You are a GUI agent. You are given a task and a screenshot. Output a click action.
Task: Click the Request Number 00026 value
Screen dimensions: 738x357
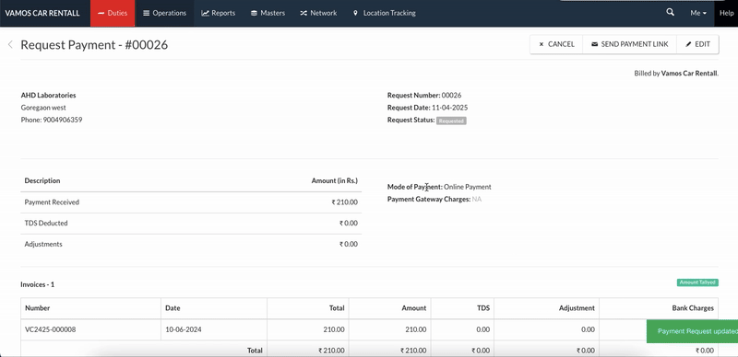click(451, 95)
